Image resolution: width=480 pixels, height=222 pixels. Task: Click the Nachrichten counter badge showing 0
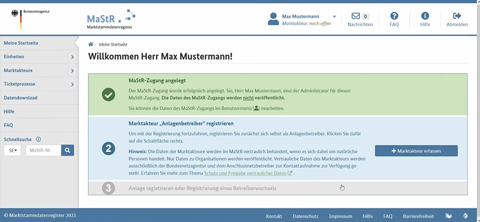click(365, 16)
